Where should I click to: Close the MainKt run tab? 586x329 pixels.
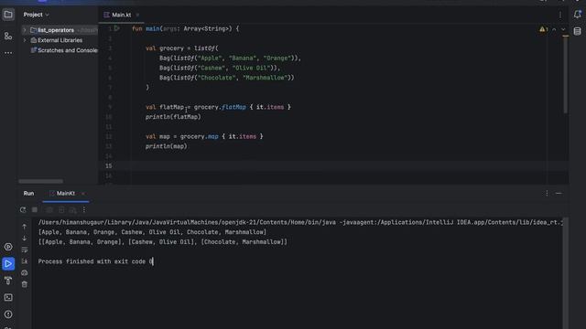(x=83, y=193)
